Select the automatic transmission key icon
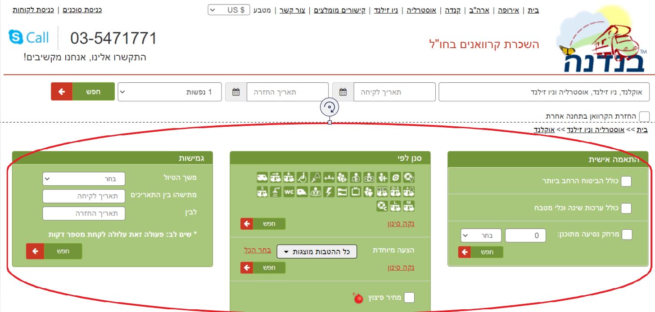This screenshot has width=655, height=312. tap(316, 177)
